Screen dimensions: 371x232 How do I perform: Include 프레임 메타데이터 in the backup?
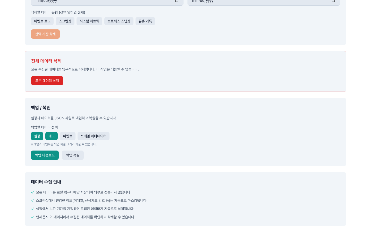point(93,136)
